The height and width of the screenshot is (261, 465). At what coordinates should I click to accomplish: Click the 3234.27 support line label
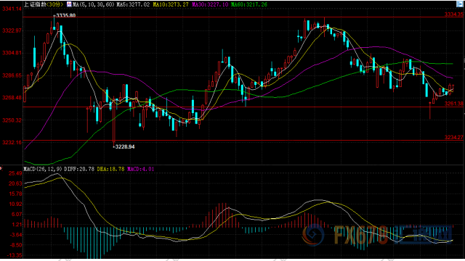[x=453, y=137]
